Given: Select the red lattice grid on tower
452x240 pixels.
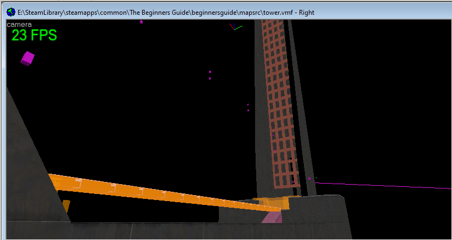Looking at the screenshot, I should click(280, 104).
